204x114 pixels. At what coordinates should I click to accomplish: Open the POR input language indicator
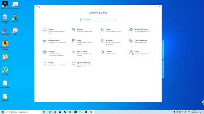(189, 112)
